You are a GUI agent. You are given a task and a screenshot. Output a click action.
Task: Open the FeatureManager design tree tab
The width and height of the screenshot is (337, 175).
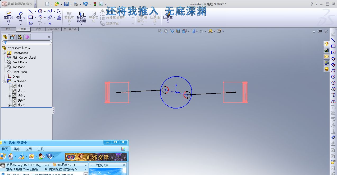pyautogui.click(x=5, y=37)
